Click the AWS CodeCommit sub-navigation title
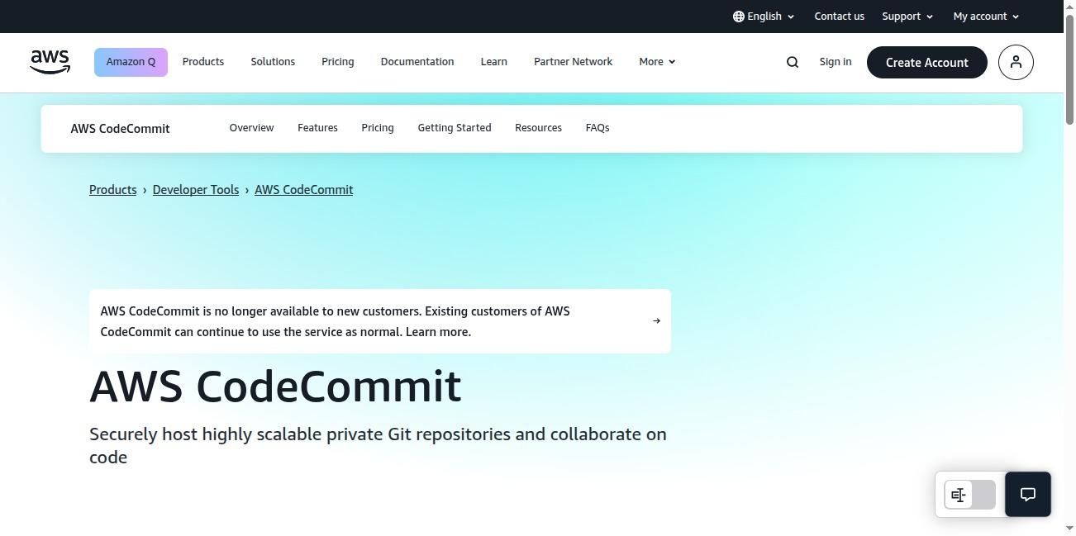Screen dimensions: 1076x536 point(120,129)
